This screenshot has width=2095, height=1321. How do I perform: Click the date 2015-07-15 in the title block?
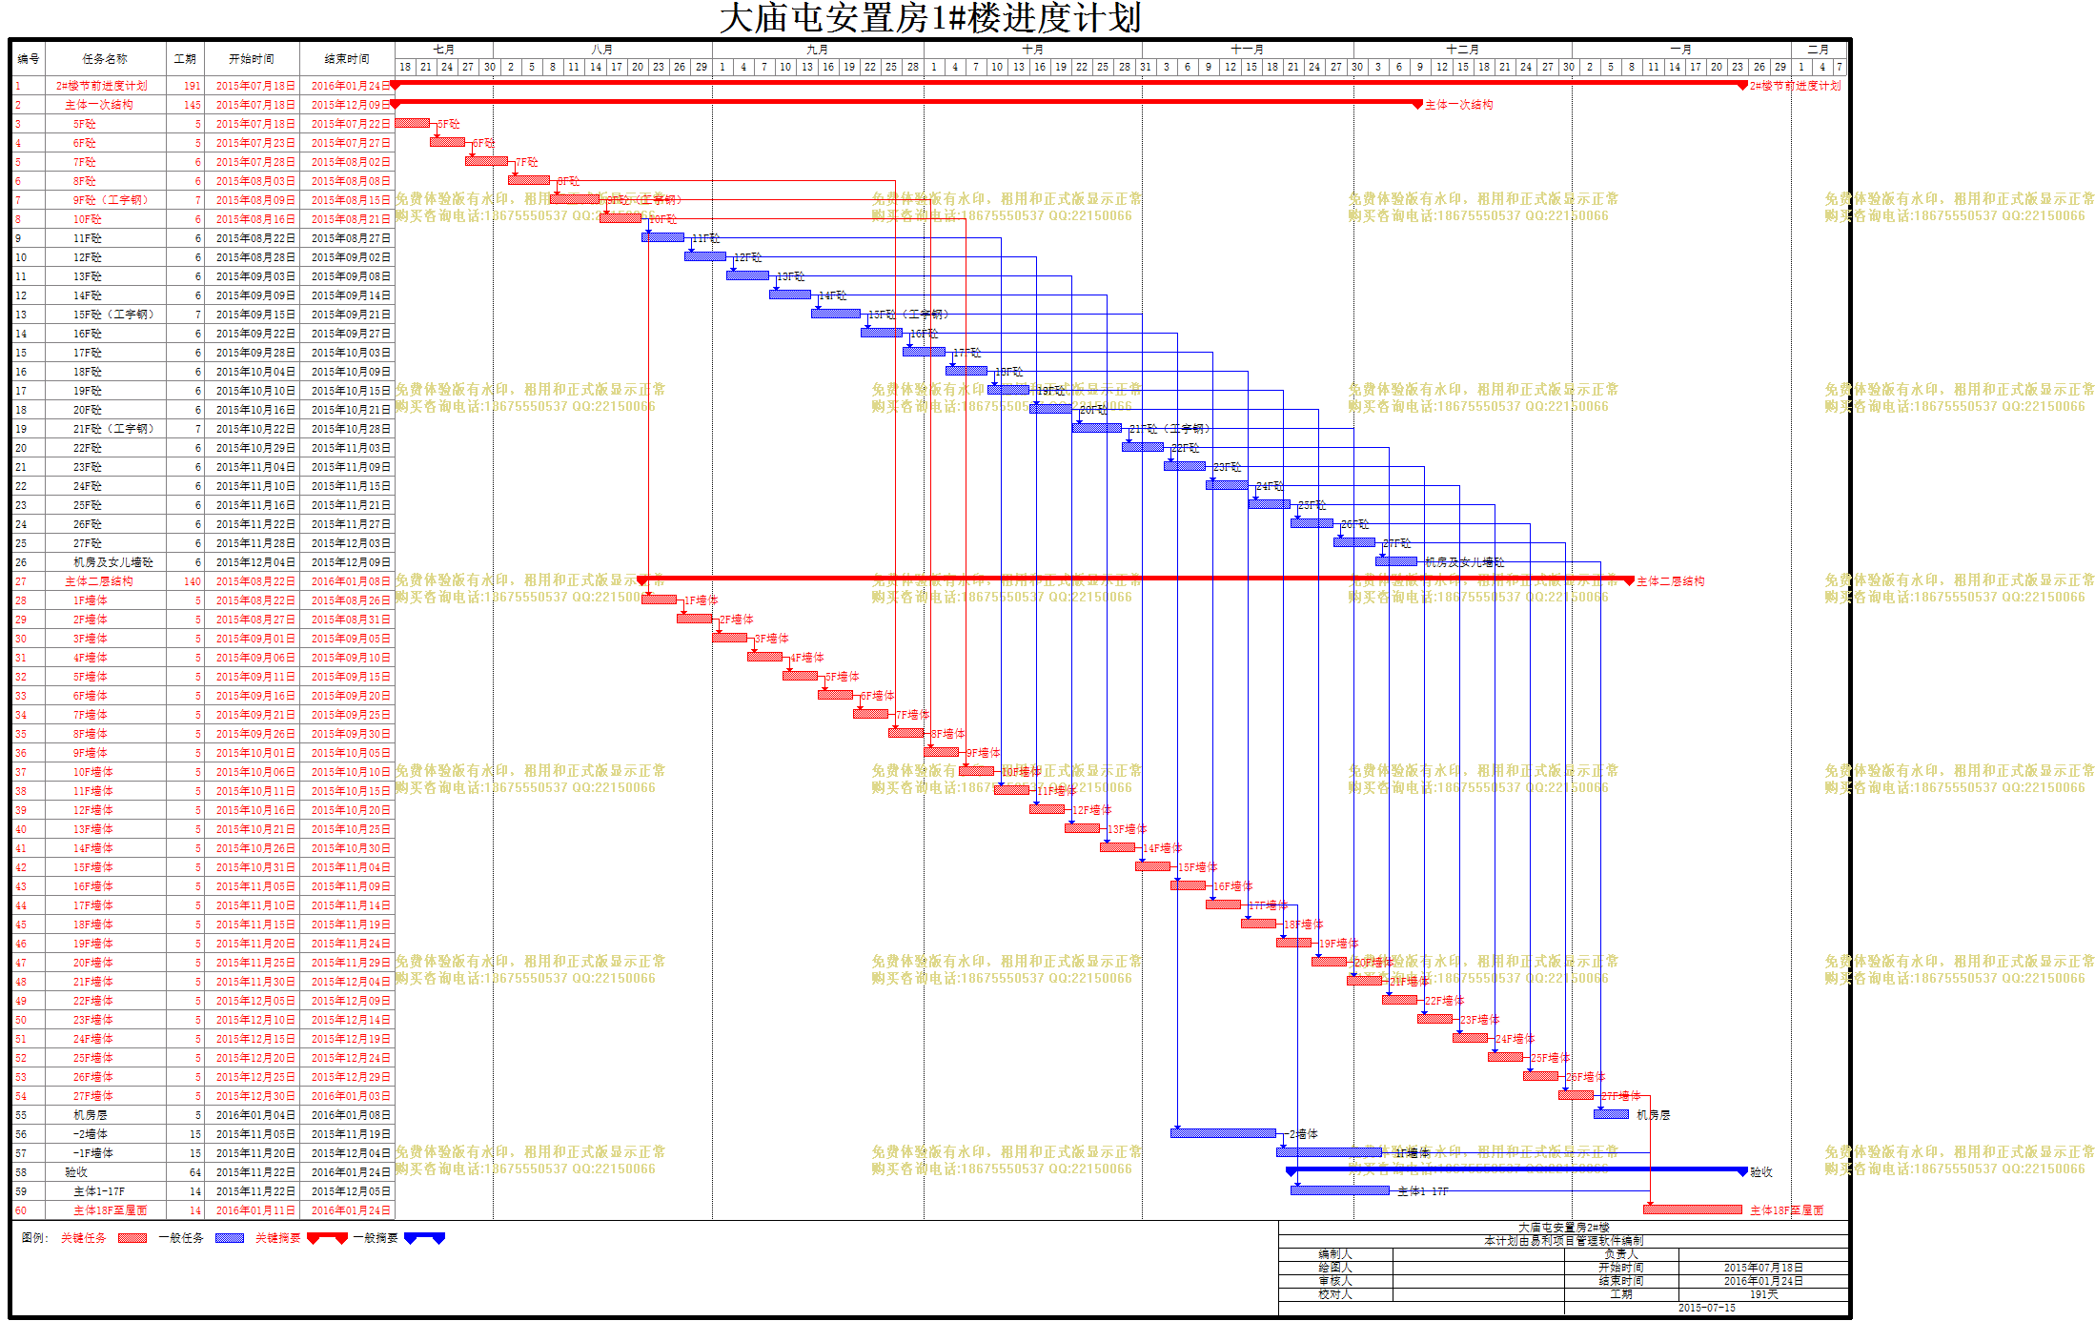click(x=1707, y=1308)
